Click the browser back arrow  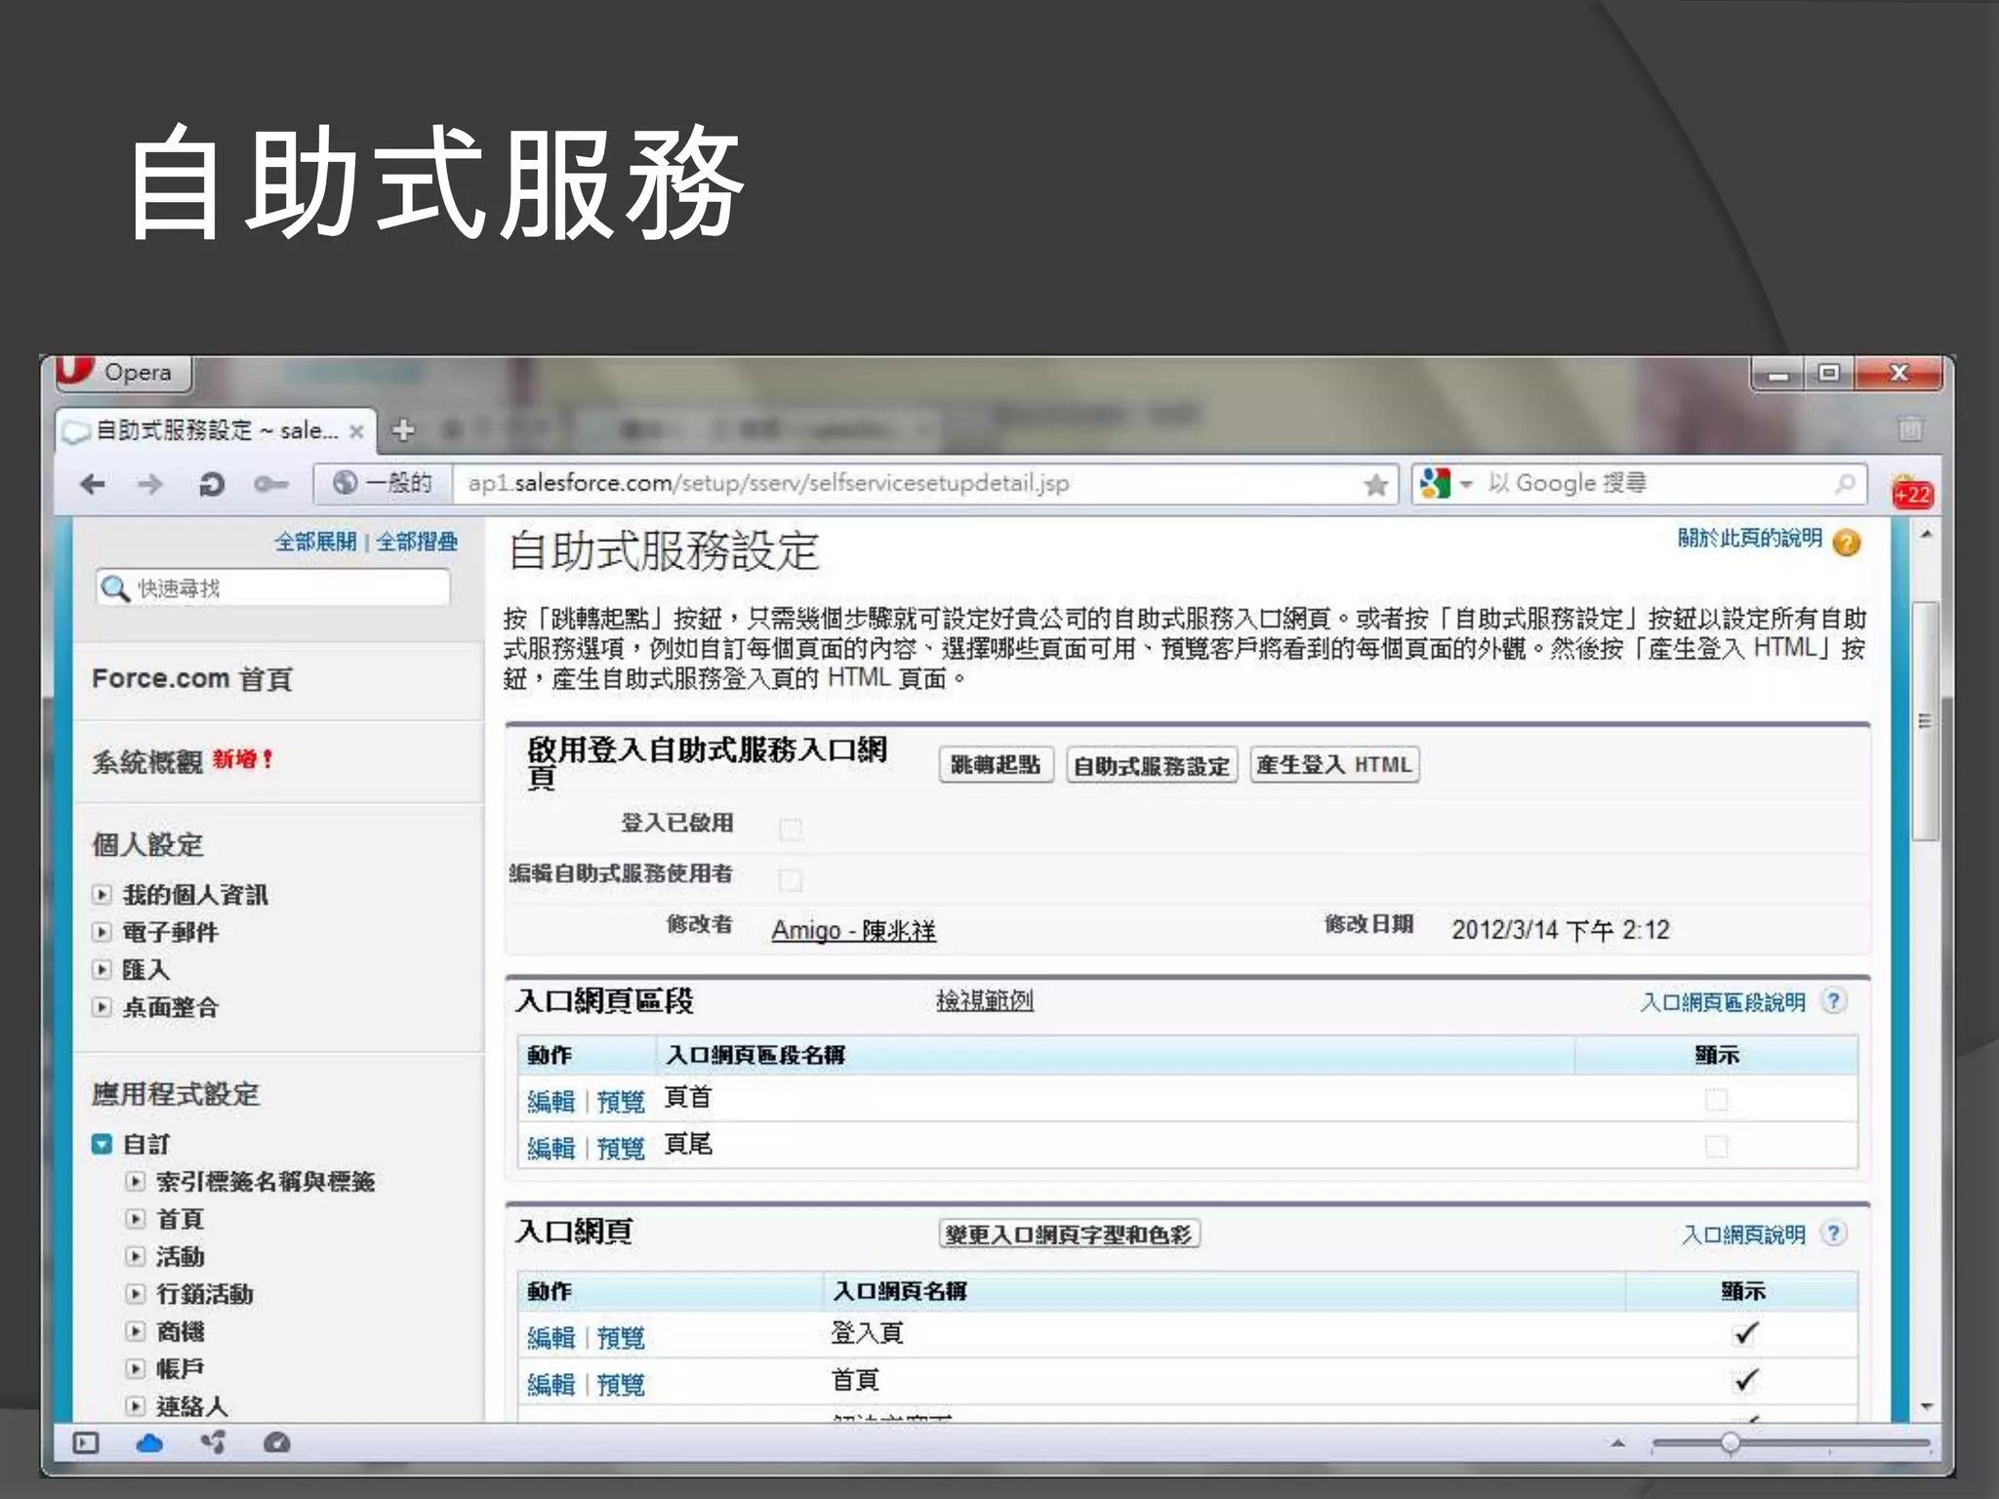tap(94, 484)
